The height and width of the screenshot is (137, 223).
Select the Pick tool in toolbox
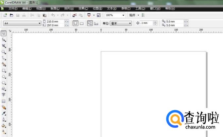[4, 33]
